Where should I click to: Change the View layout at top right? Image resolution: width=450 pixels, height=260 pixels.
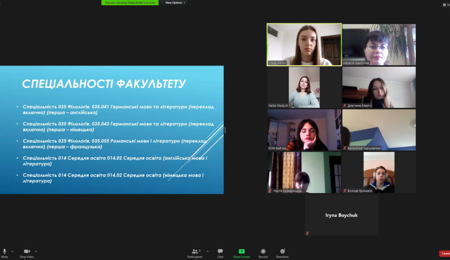click(x=447, y=4)
